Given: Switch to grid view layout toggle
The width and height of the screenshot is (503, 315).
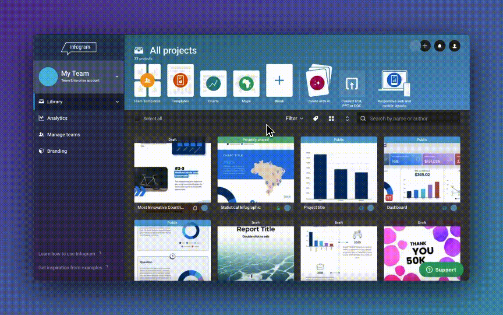Looking at the screenshot, I should [332, 119].
